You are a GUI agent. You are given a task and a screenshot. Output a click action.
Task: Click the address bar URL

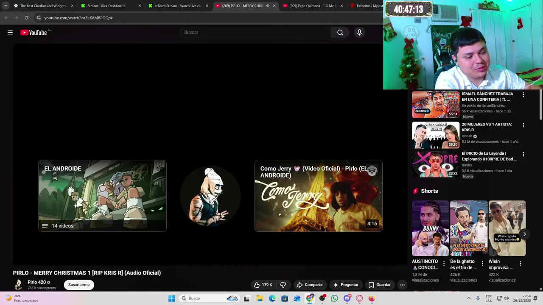[x=78, y=18]
